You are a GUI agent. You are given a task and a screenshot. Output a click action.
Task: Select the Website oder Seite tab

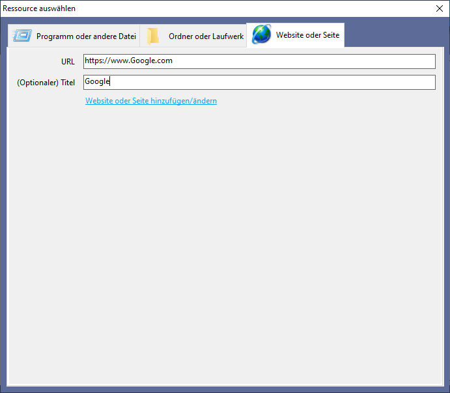(x=295, y=35)
